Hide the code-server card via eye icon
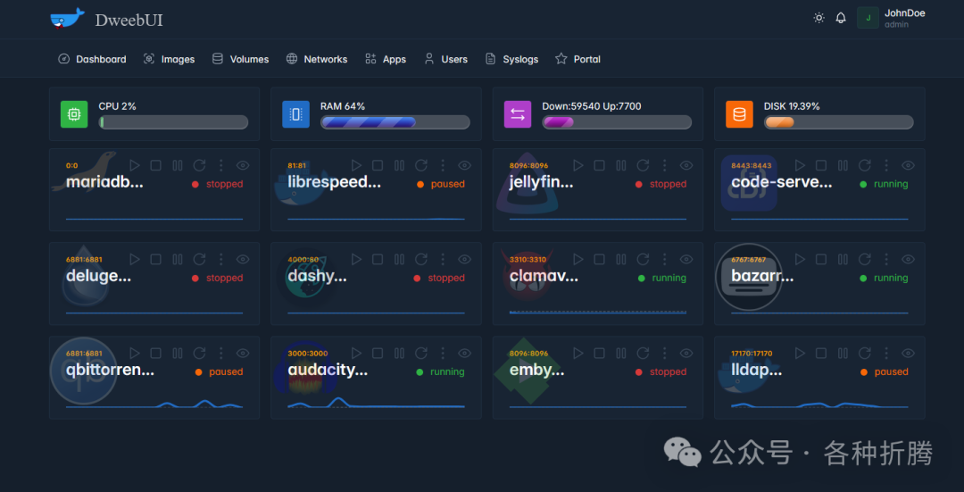The width and height of the screenshot is (964, 492). click(x=908, y=165)
